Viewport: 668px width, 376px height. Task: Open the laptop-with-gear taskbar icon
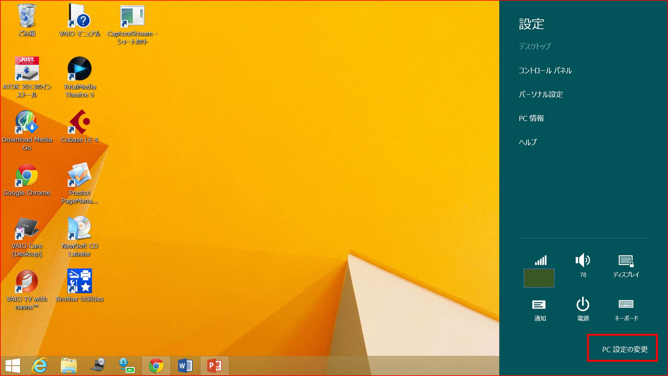(98, 366)
